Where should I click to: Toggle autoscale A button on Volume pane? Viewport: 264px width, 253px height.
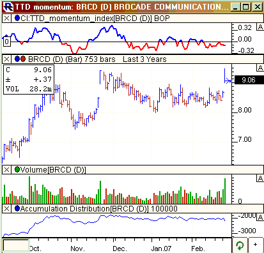pos(260,178)
